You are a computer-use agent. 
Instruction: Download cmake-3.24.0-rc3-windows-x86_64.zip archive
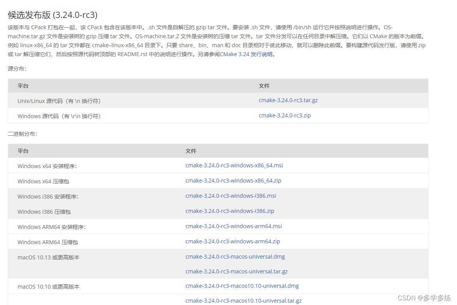point(233,181)
